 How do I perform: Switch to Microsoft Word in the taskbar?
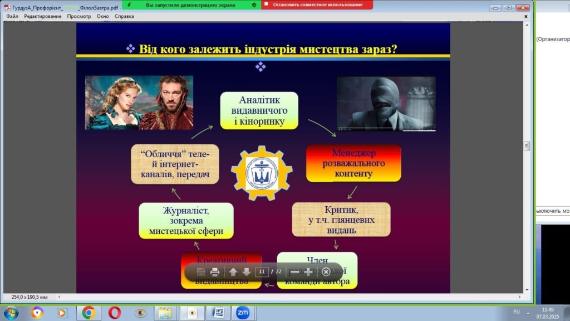218,313
